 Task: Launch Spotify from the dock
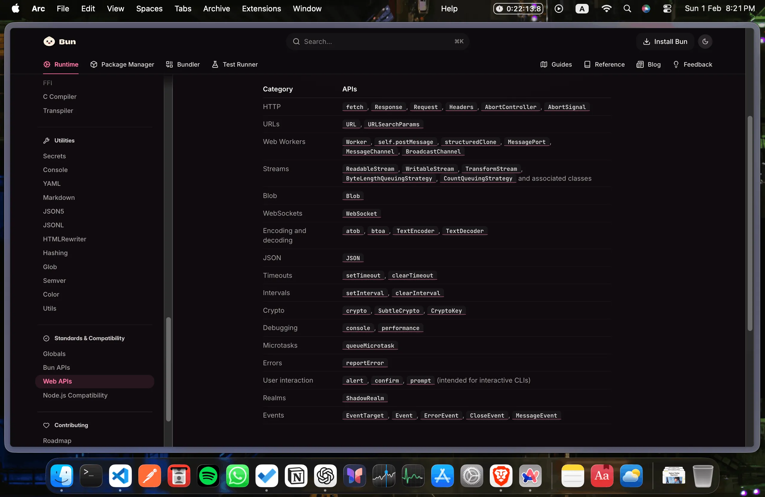pyautogui.click(x=208, y=476)
